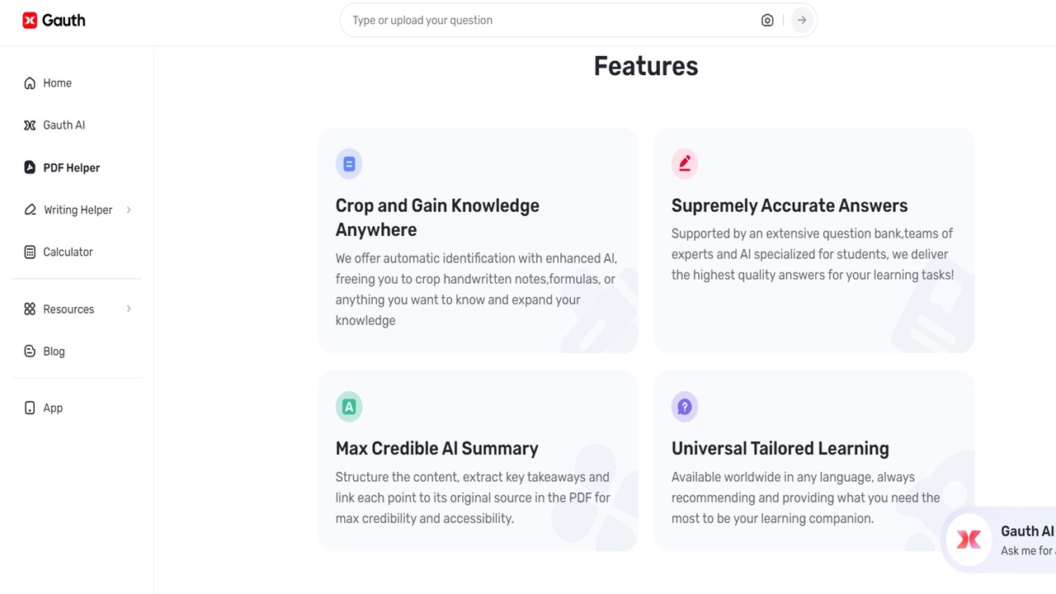Click the arrow submit button
The width and height of the screenshot is (1056, 594).
click(801, 20)
